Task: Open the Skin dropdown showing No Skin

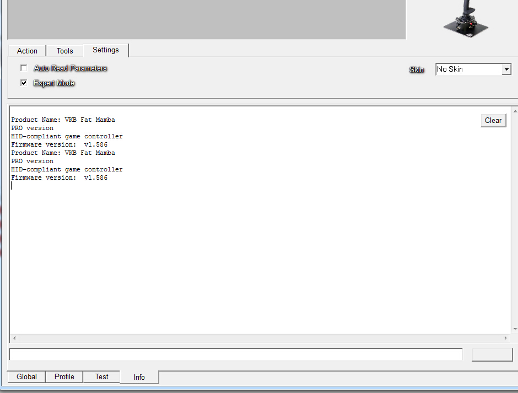Action: click(473, 69)
